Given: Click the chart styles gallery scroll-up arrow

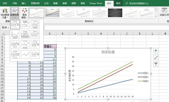Looking at the screenshot, I should pyautogui.click(x=156, y=10).
